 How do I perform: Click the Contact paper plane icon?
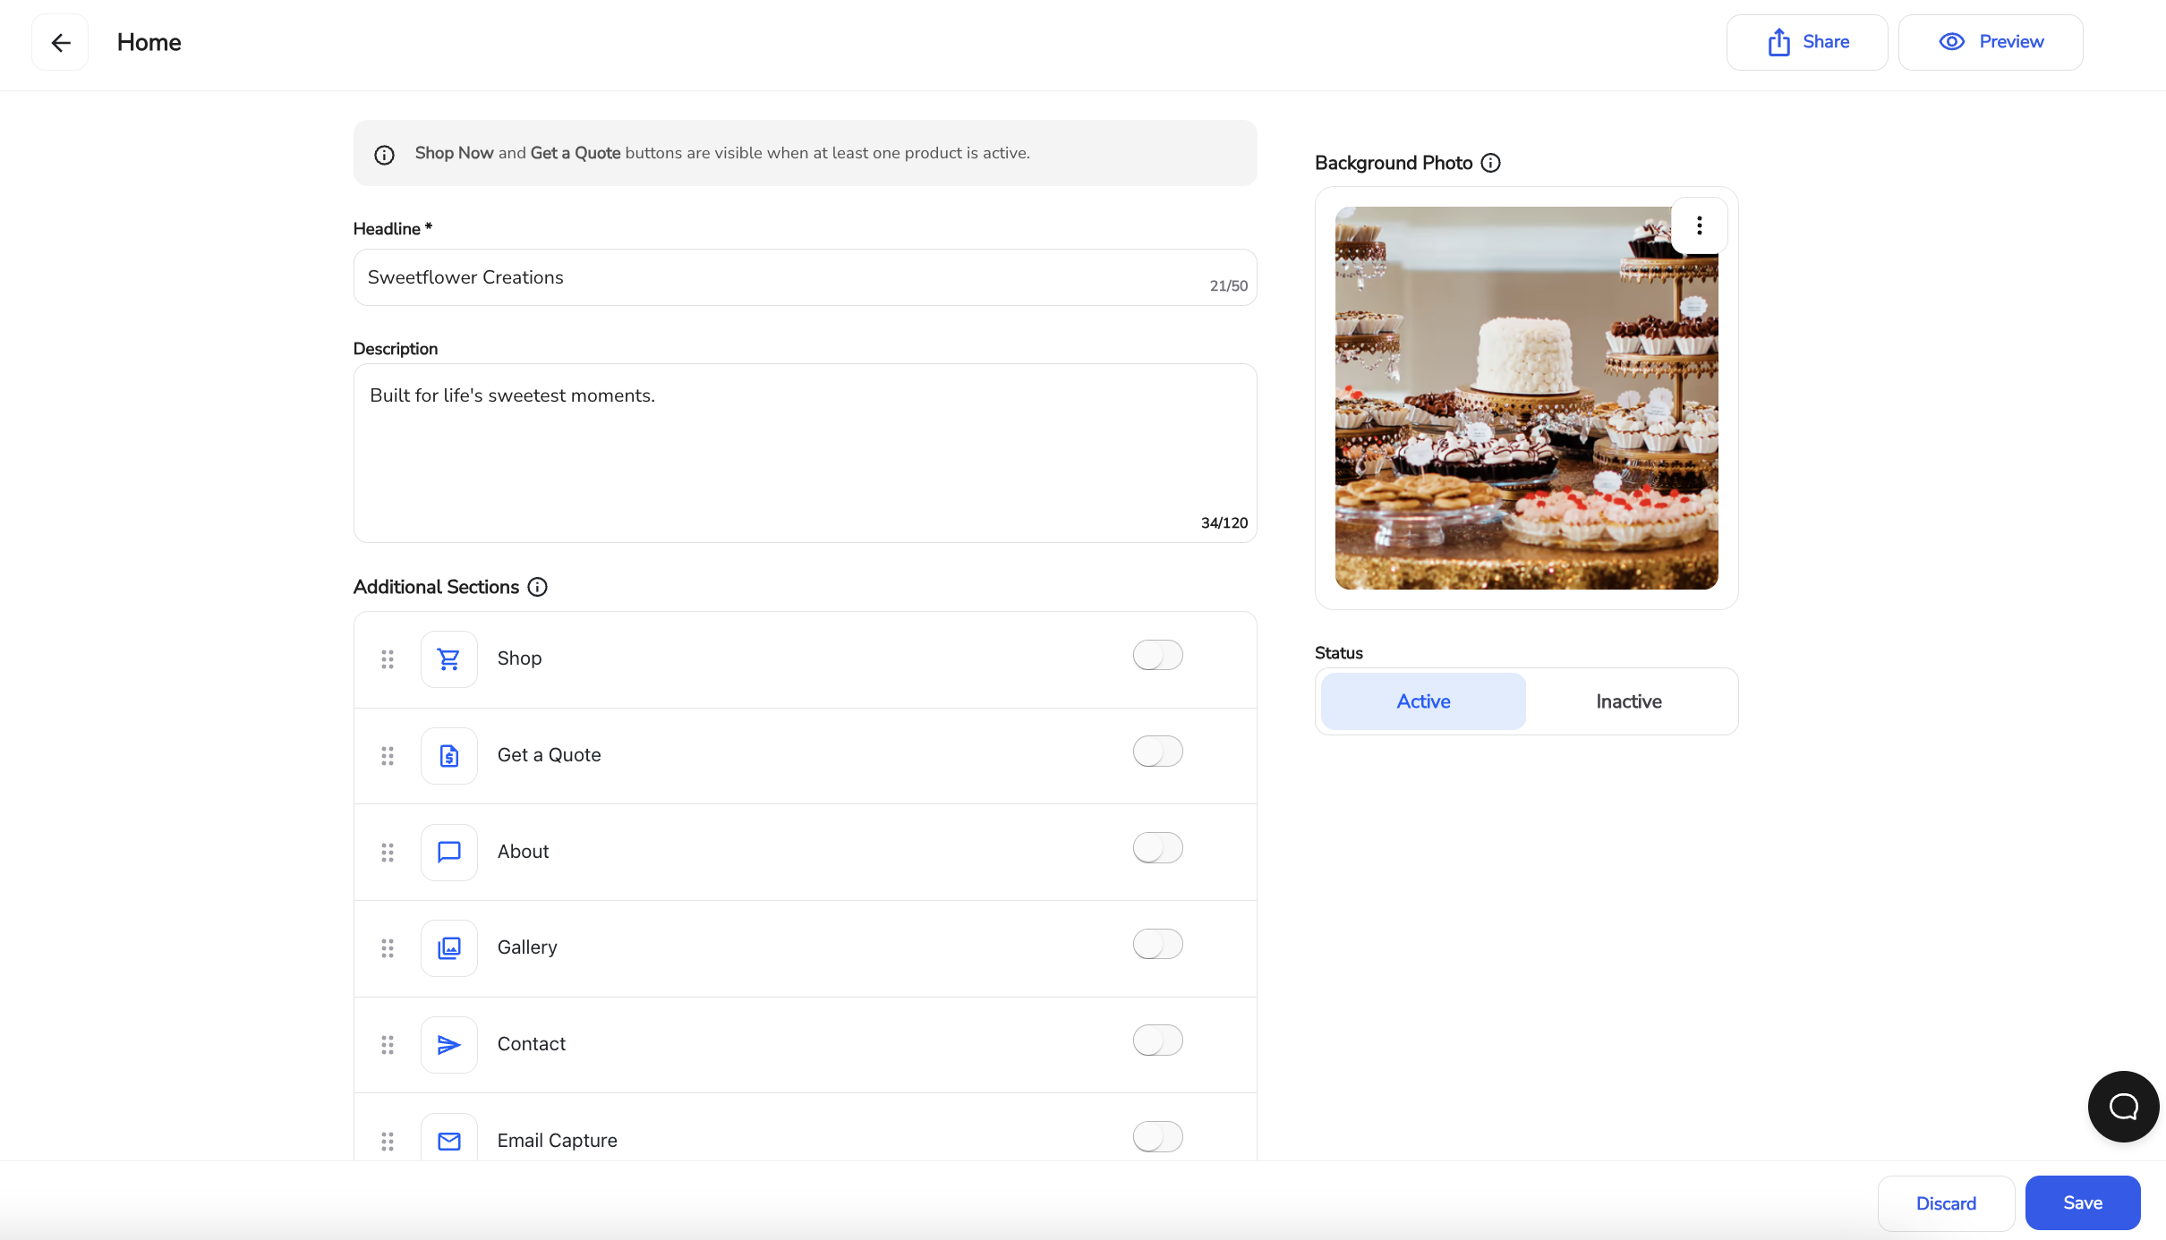448,1045
